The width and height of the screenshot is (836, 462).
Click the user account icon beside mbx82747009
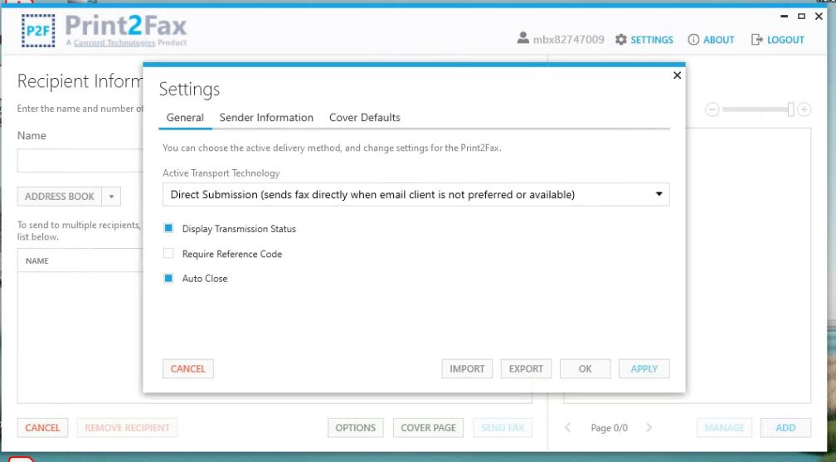pyautogui.click(x=522, y=38)
